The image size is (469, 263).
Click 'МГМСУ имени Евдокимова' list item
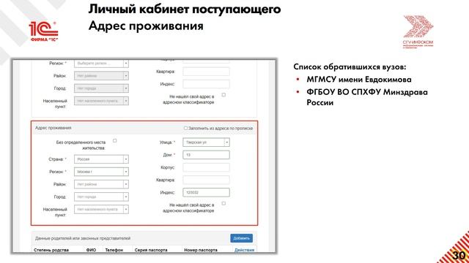(359, 80)
